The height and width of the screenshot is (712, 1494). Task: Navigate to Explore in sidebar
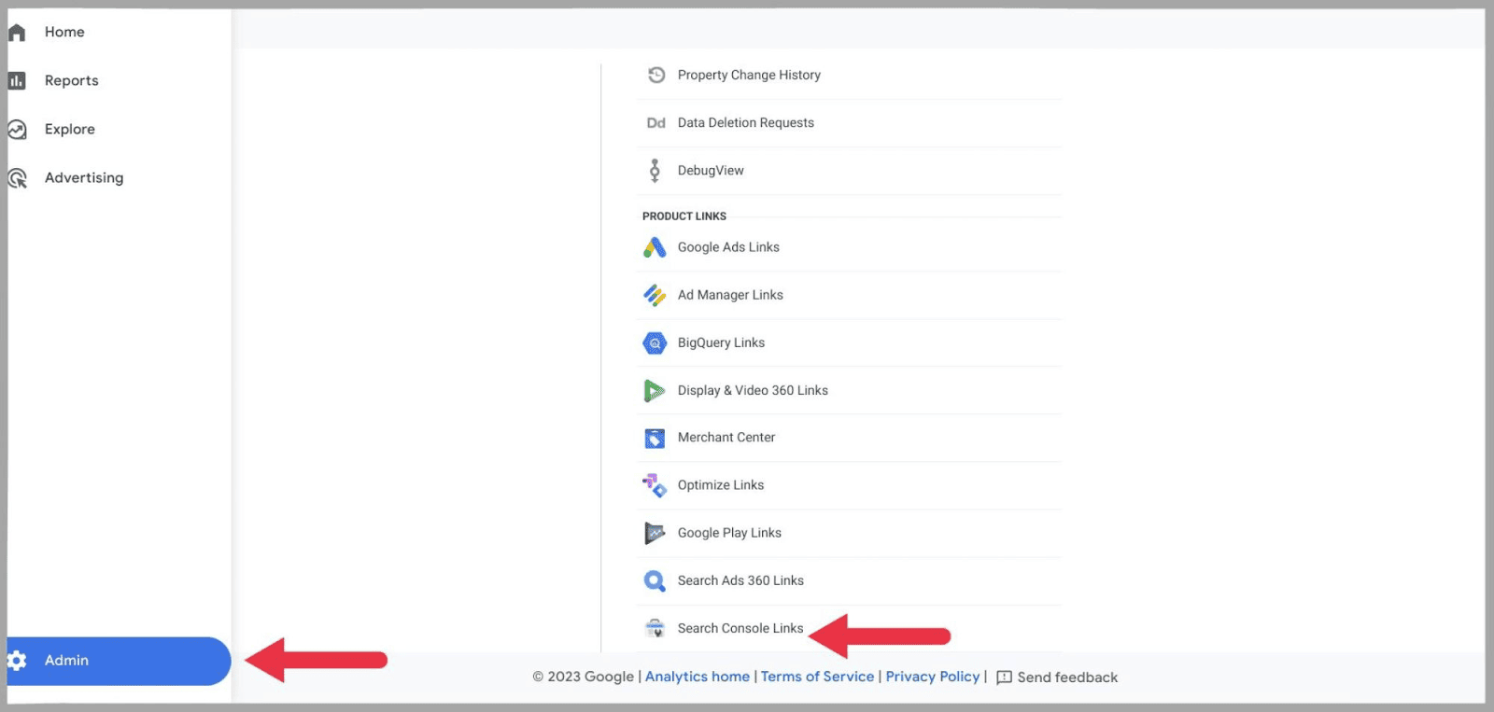coord(69,129)
